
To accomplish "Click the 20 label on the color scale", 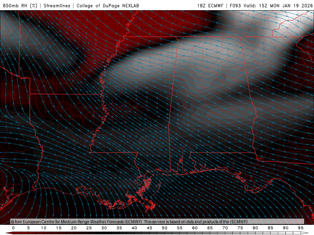I will point(74,228).
